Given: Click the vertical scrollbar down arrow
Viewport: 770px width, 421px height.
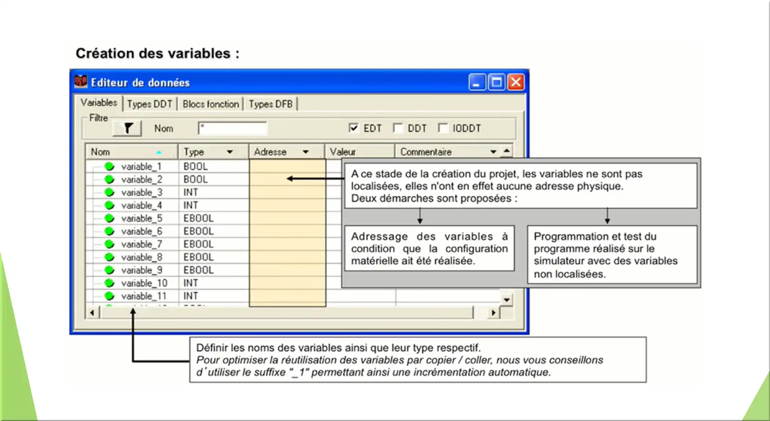Looking at the screenshot, I should [507, 300].
